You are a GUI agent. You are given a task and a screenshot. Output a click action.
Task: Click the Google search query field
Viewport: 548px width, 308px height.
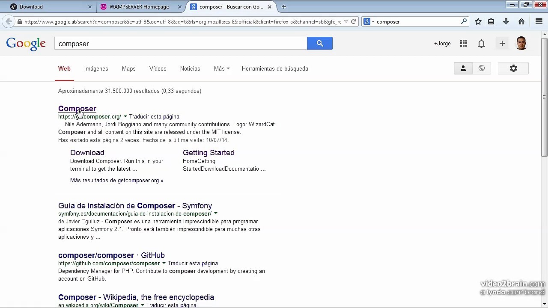(181, 44)
